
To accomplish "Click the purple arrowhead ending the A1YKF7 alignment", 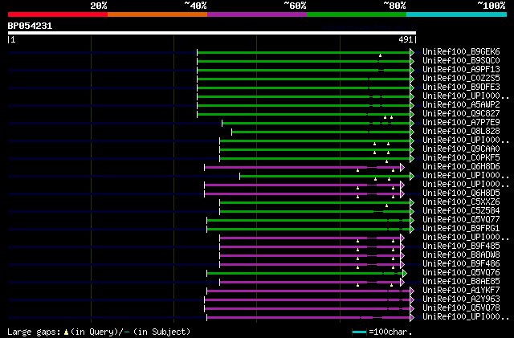I will click(412, 291).
